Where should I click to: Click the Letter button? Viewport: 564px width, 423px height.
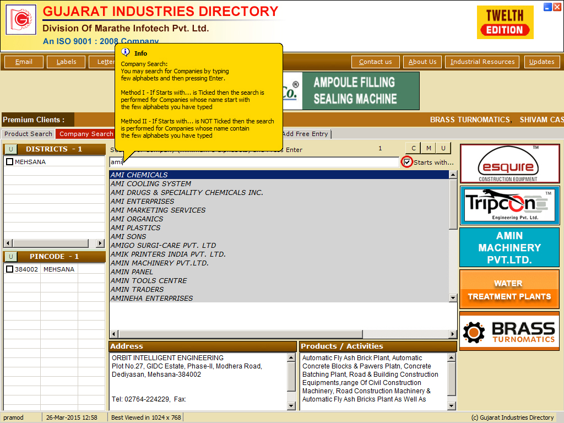click(103, 62)
